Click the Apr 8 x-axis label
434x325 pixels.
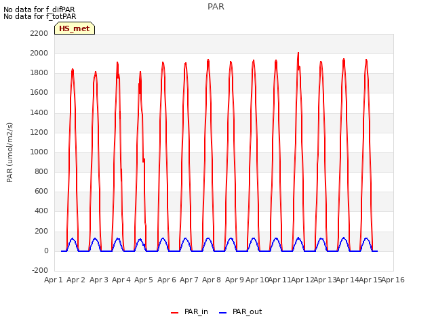(x=212, y=280)
